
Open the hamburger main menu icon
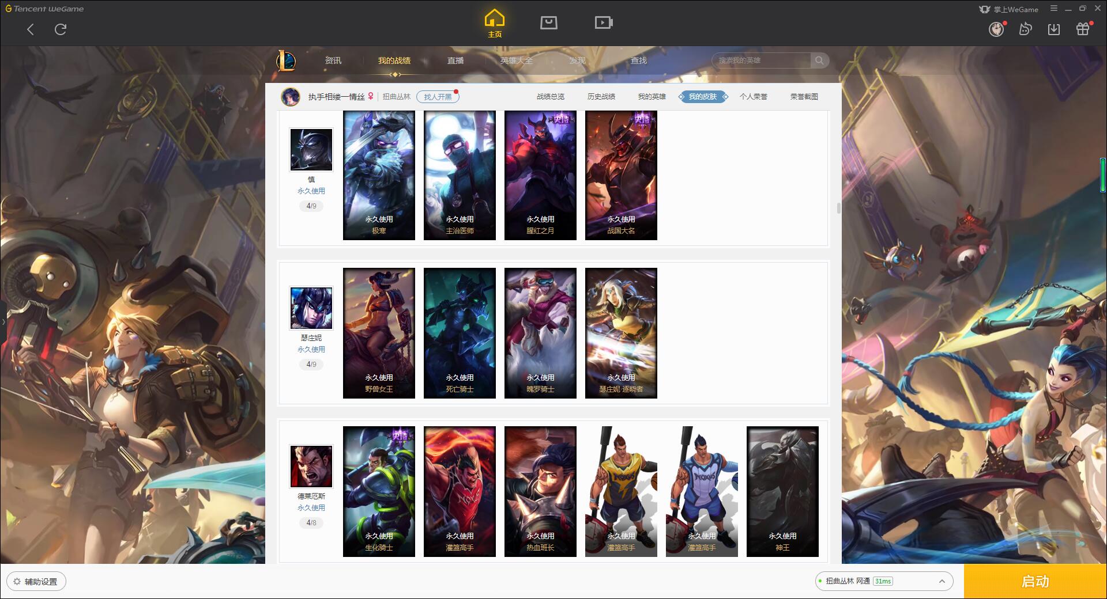click(x=1054, y=9)
